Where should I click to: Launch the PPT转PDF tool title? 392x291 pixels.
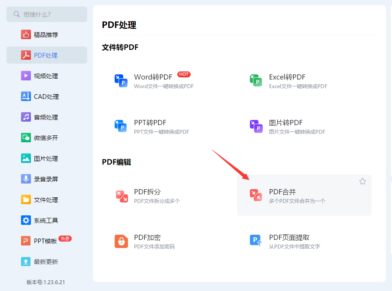click(x=150, y=123)
